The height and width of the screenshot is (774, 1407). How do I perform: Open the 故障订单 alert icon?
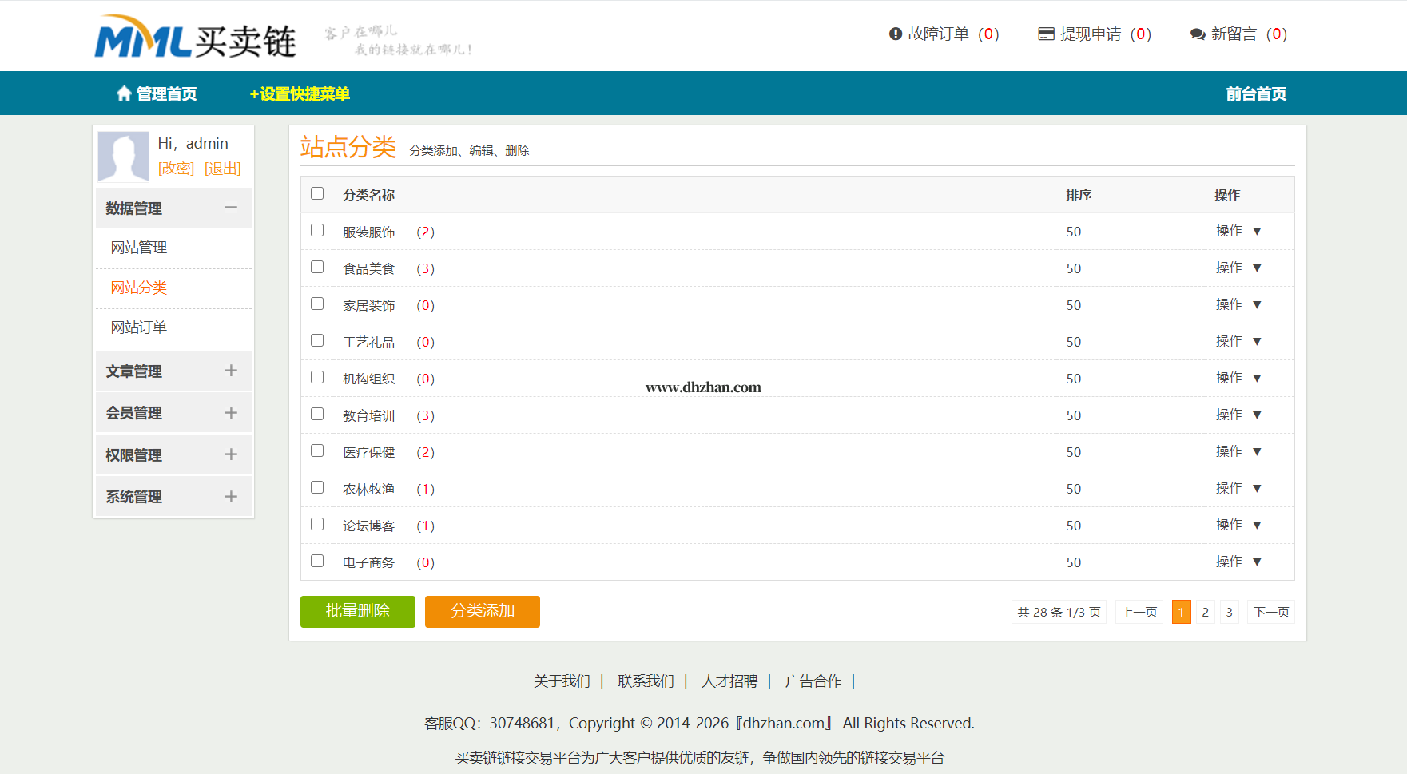tap(895, 34)
